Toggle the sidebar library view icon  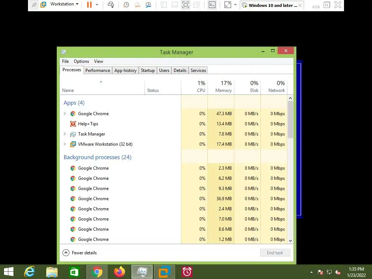tap(164, 5)
